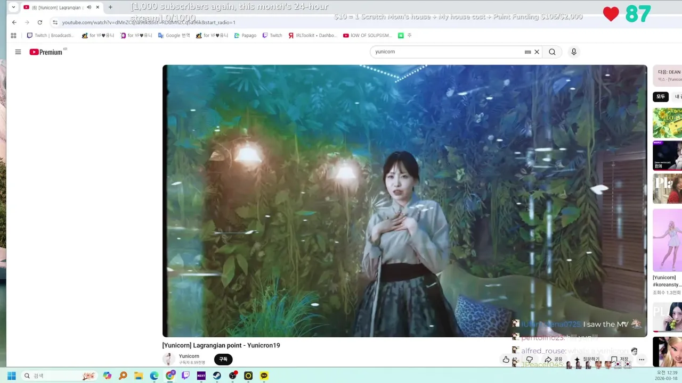Viewport: 682px width, 383px height.
Task: Clear the yunicorn search text
Action: pos(537,52)
